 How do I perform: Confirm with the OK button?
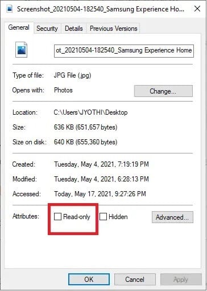(x=89, y=280)
